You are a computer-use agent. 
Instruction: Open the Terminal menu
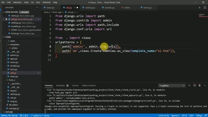click(46, 2)
